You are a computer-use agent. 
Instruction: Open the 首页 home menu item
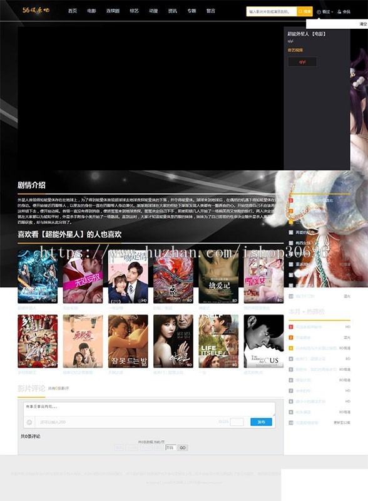pos(73,11)
